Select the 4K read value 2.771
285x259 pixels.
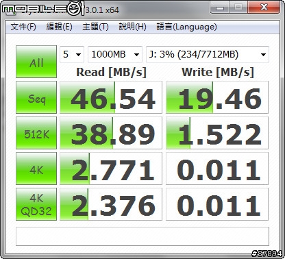pyautogui.click(x=111, y=169)
